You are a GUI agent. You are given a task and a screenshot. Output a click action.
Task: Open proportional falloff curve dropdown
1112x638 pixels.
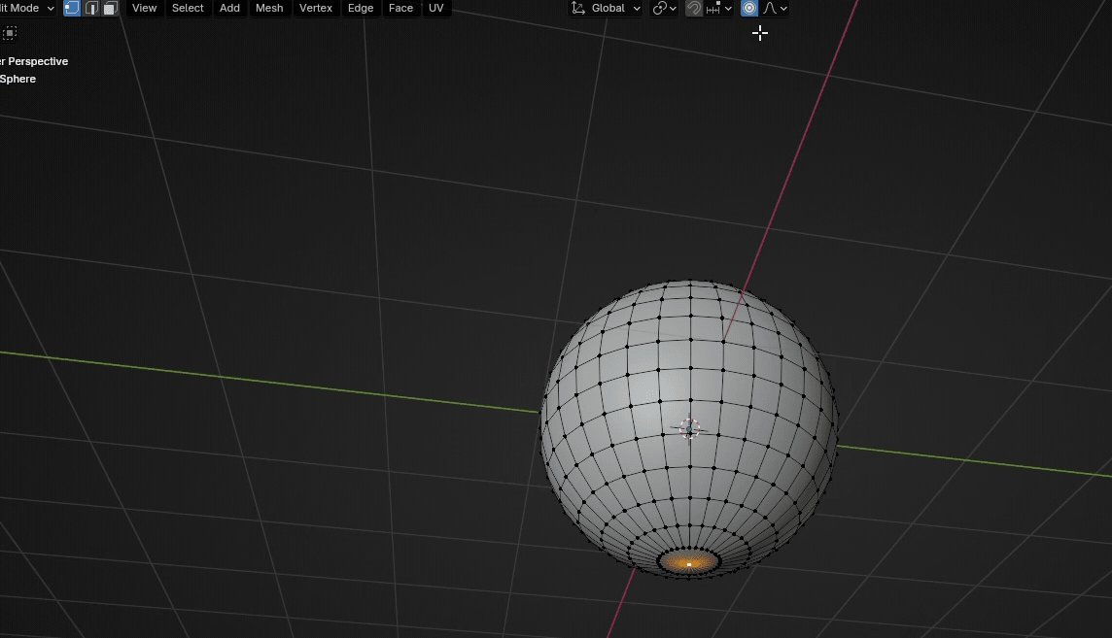tap(776, 8)
